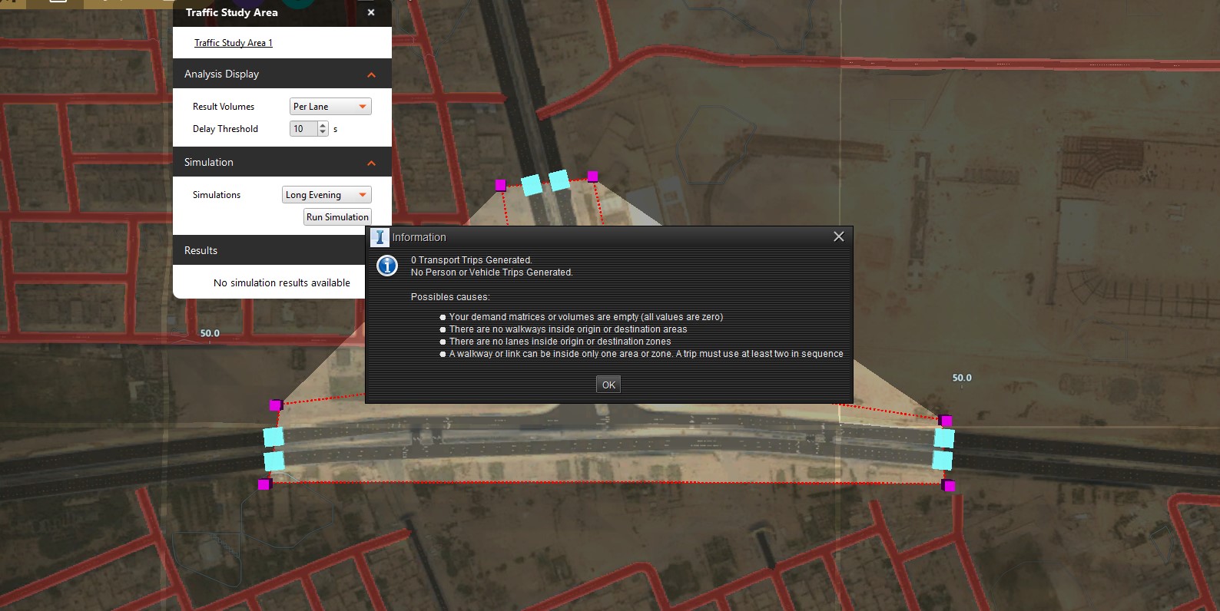
Task: Increase the Delay Threshold with up arrow
Action: pyautogui.click(x=323, y=125)
